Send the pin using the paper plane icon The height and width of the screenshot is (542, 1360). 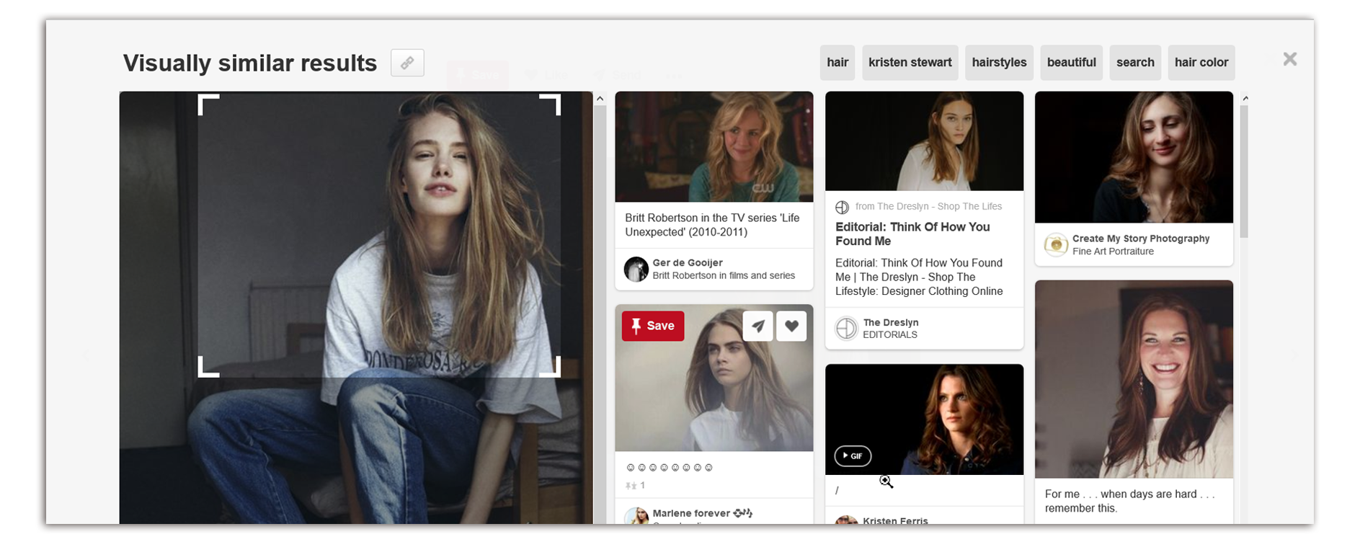[x=758, y=326]
